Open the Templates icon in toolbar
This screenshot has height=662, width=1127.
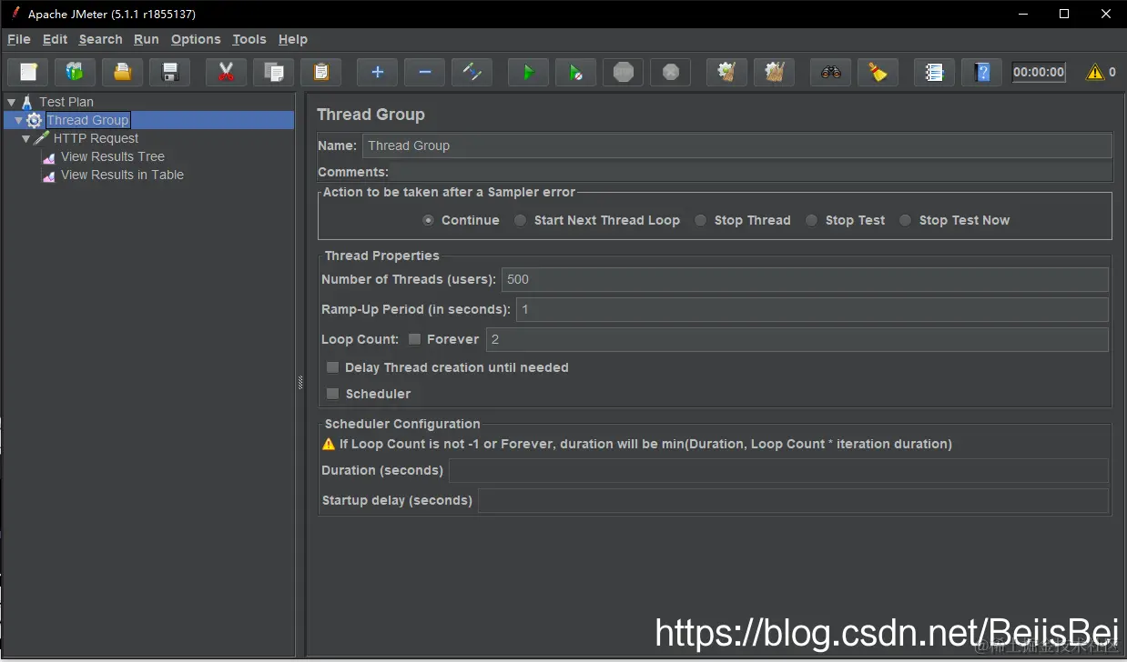(x=76, y=72)
